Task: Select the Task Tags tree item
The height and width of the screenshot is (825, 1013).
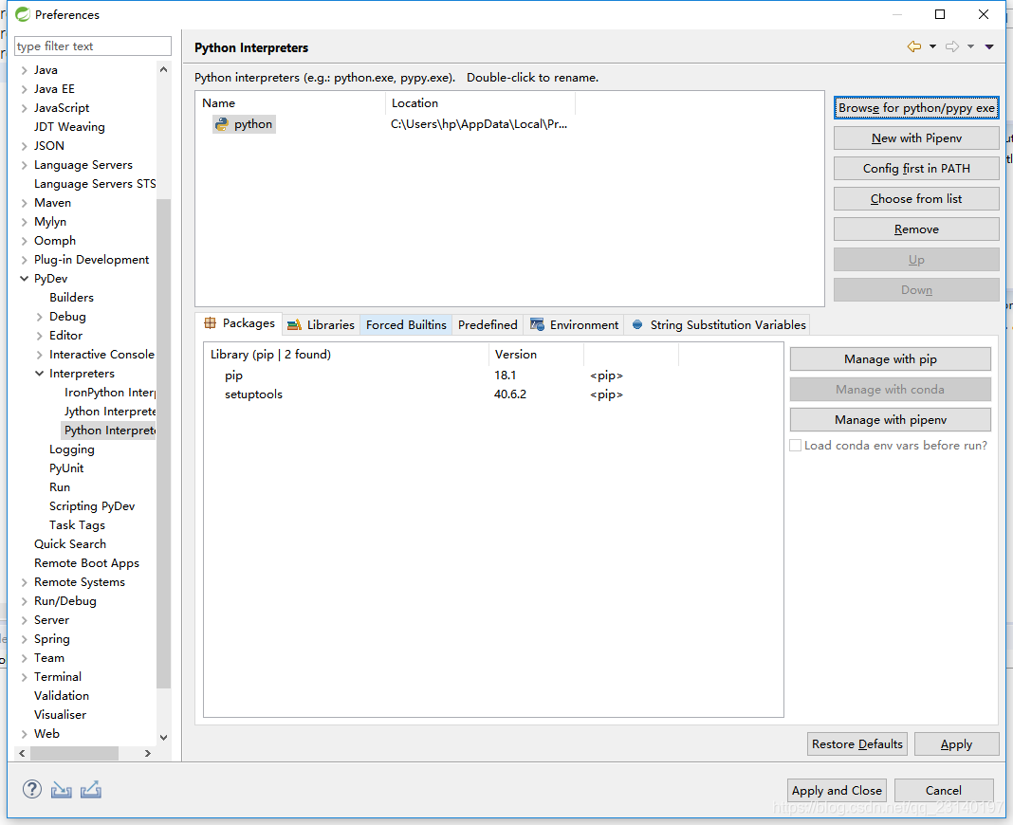Action: point(77,525)
